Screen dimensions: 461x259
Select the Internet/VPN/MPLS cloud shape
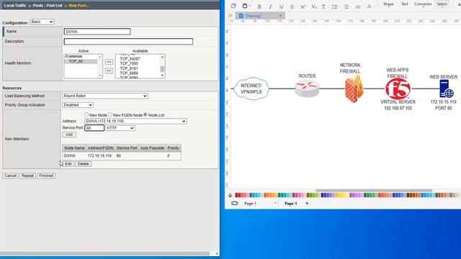click(x=251, y=88)
